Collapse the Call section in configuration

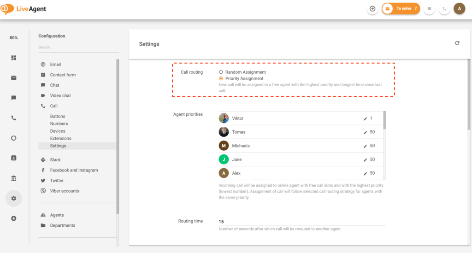[x=54, y=106]
